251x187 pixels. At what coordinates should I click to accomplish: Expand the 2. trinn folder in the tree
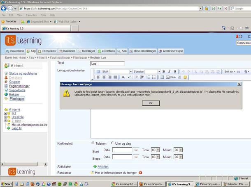(5, 121)
